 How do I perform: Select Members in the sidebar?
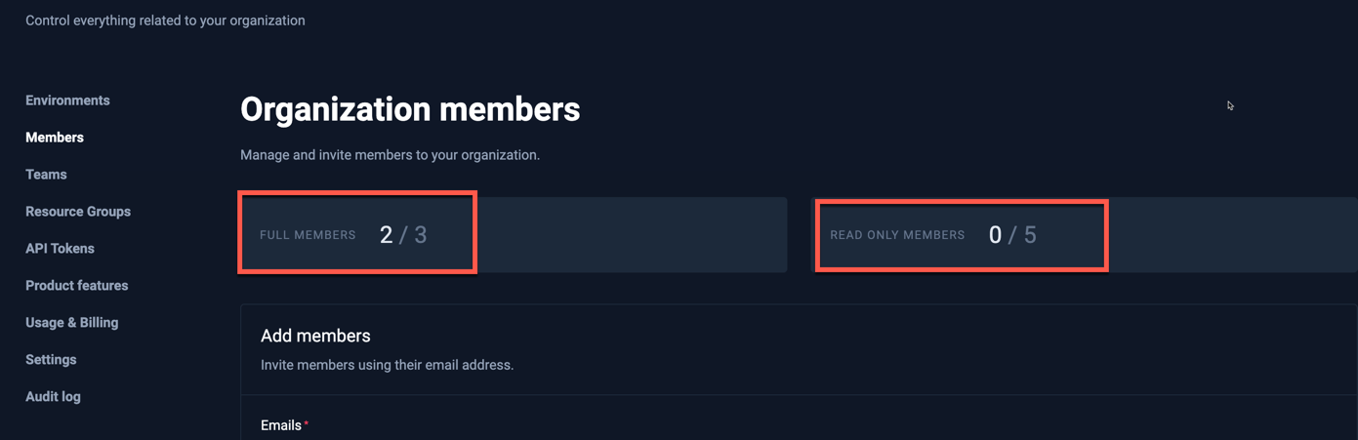(x=55, y=138)
